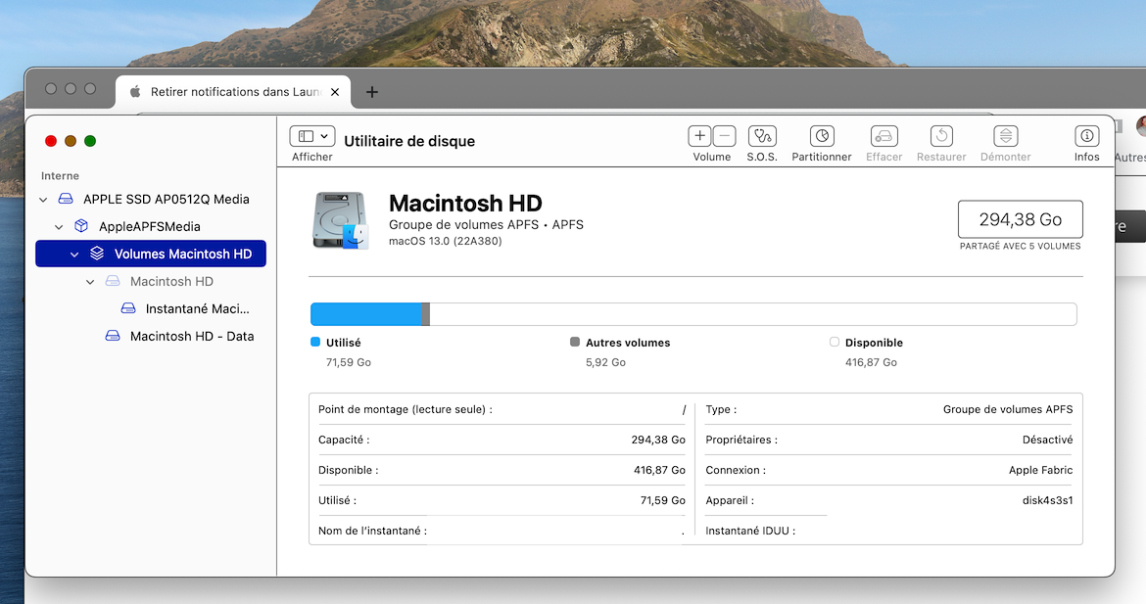Click the Démonter unmount icon

(1005, 136)
